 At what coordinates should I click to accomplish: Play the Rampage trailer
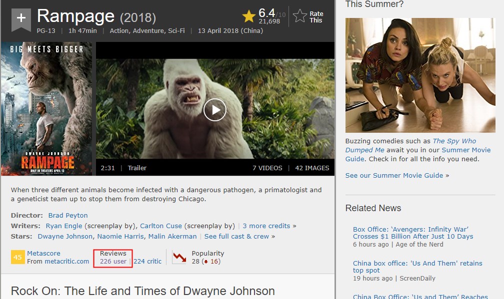tap(214, 110)
